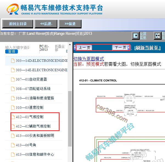Click the 下一页 next page button
This screenshot has width=165, height=162.
click(121, 47)
